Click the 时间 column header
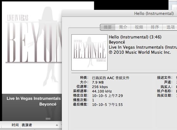The image size is (177, 130). pos(15,125)
